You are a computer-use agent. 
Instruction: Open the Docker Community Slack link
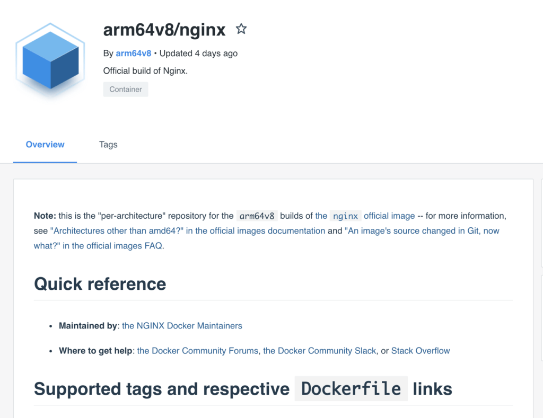tap(320, 351)
